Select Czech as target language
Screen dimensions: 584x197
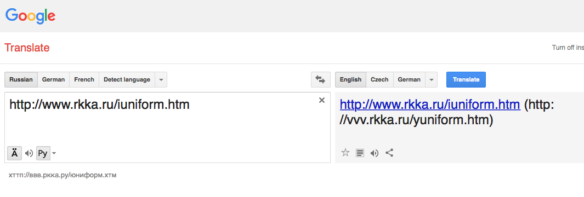point(379,79)
